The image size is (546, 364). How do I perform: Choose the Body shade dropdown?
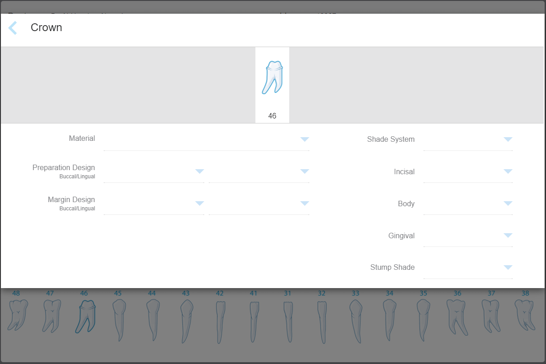[x=468, y=203]
